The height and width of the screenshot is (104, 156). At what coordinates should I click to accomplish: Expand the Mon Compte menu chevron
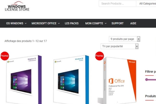point(106,23)
